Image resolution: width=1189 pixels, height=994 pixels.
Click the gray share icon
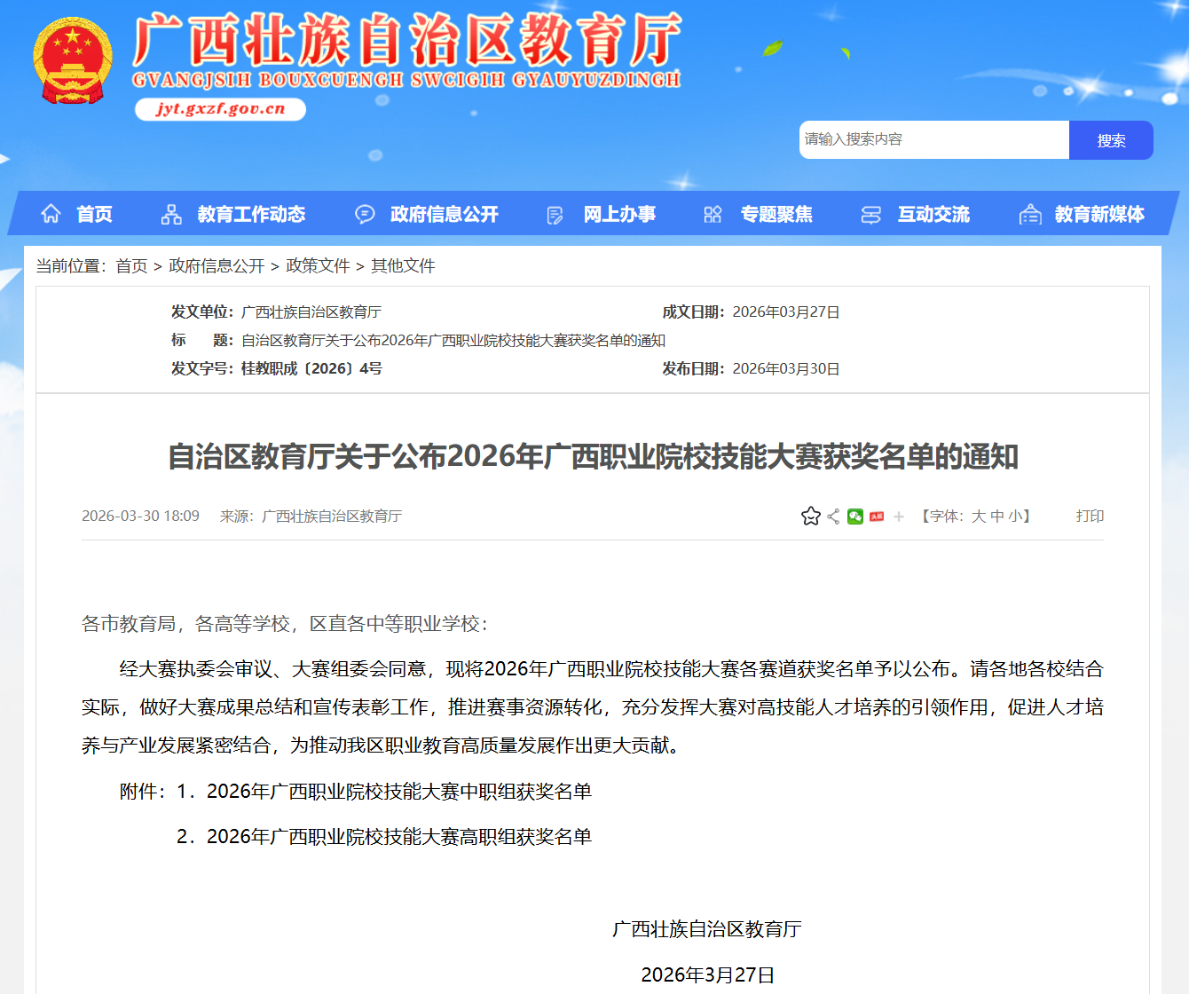click(x=833, y=517)
